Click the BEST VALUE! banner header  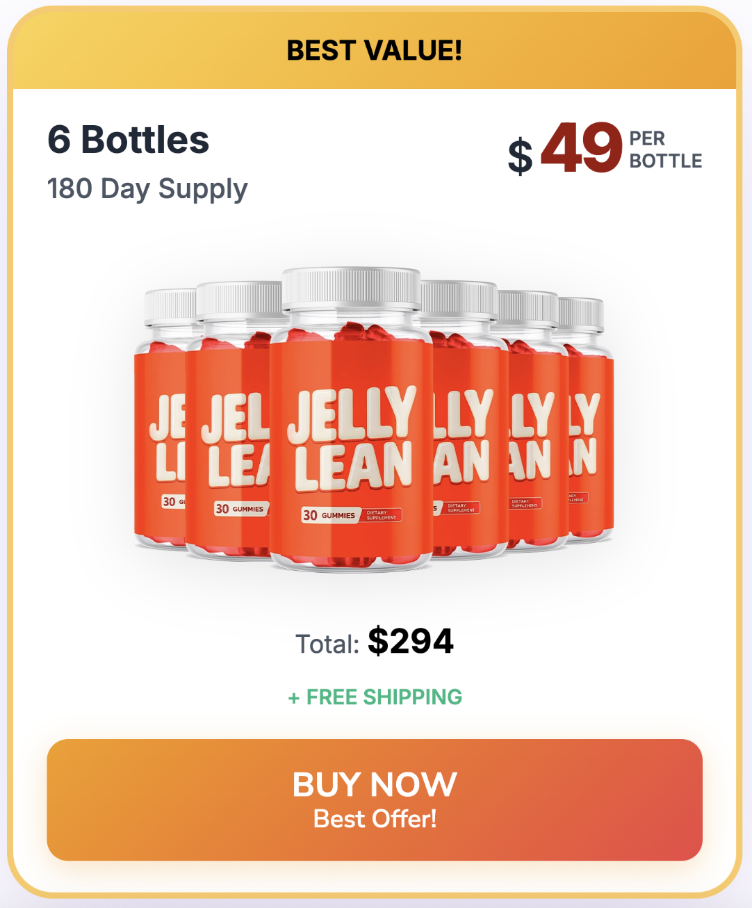(x=375, y=51)
